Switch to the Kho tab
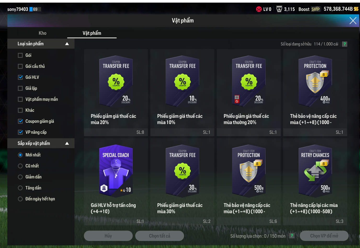Screen dimensions: 360x248 click(43, 33)
